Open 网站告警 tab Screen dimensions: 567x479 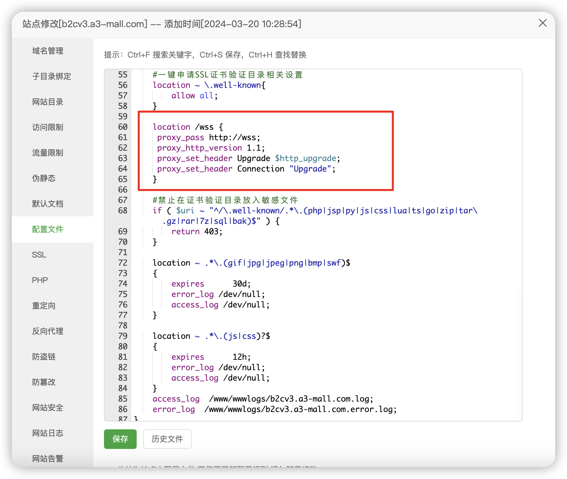coord(48,458)
